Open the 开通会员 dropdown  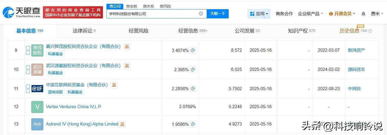342,14
